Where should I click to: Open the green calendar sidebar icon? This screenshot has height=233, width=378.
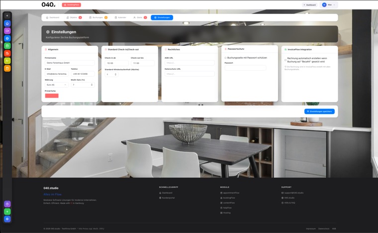pyautogui.click(x=7, y=46)
